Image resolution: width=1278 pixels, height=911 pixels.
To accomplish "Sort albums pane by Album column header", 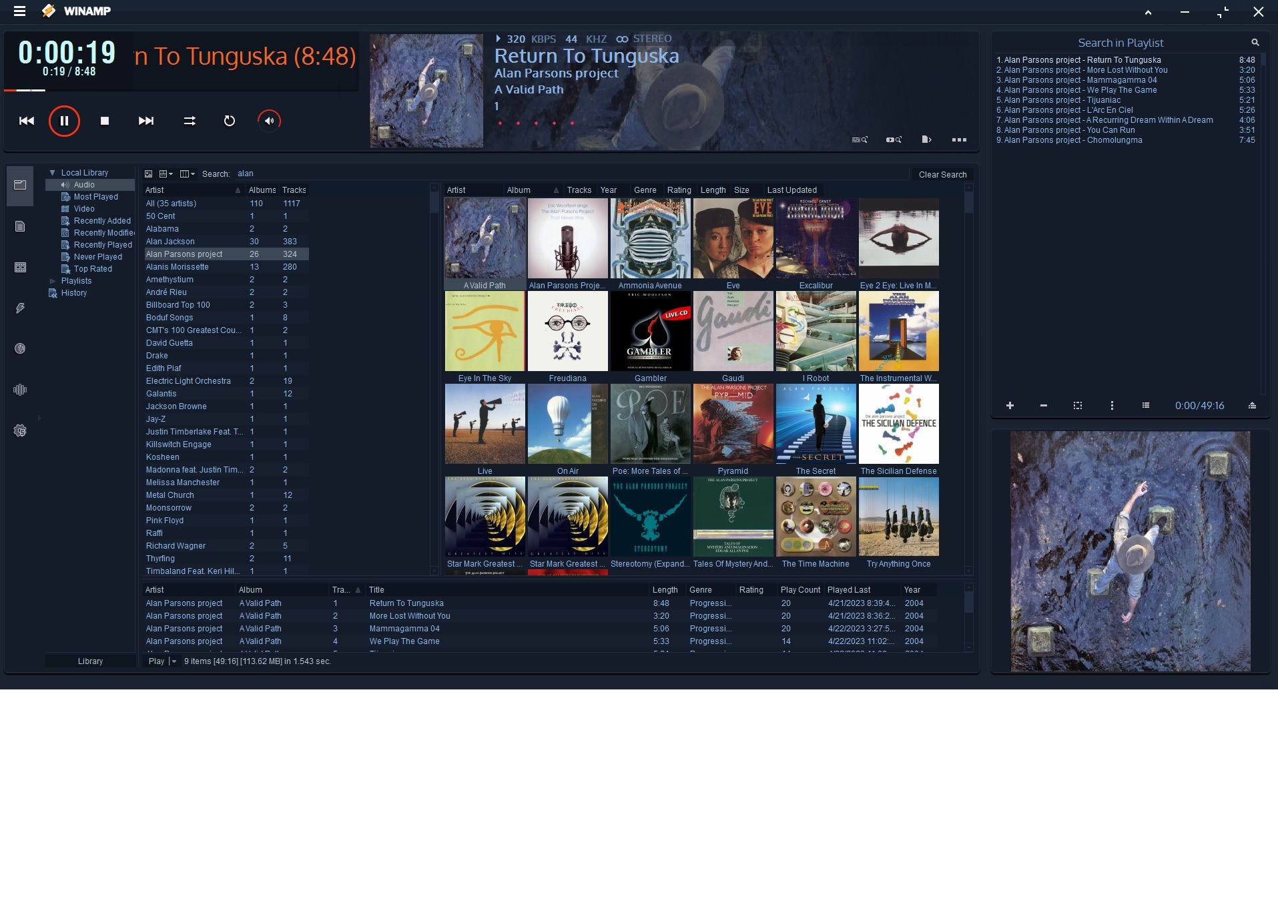I will (533, 190).
